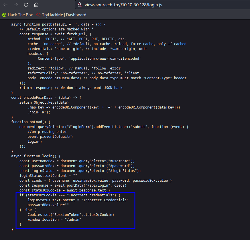Screen dimensions: 250x240
Task: Click the line "body: encodeFormData(data)"
Action: coord(107,78)
